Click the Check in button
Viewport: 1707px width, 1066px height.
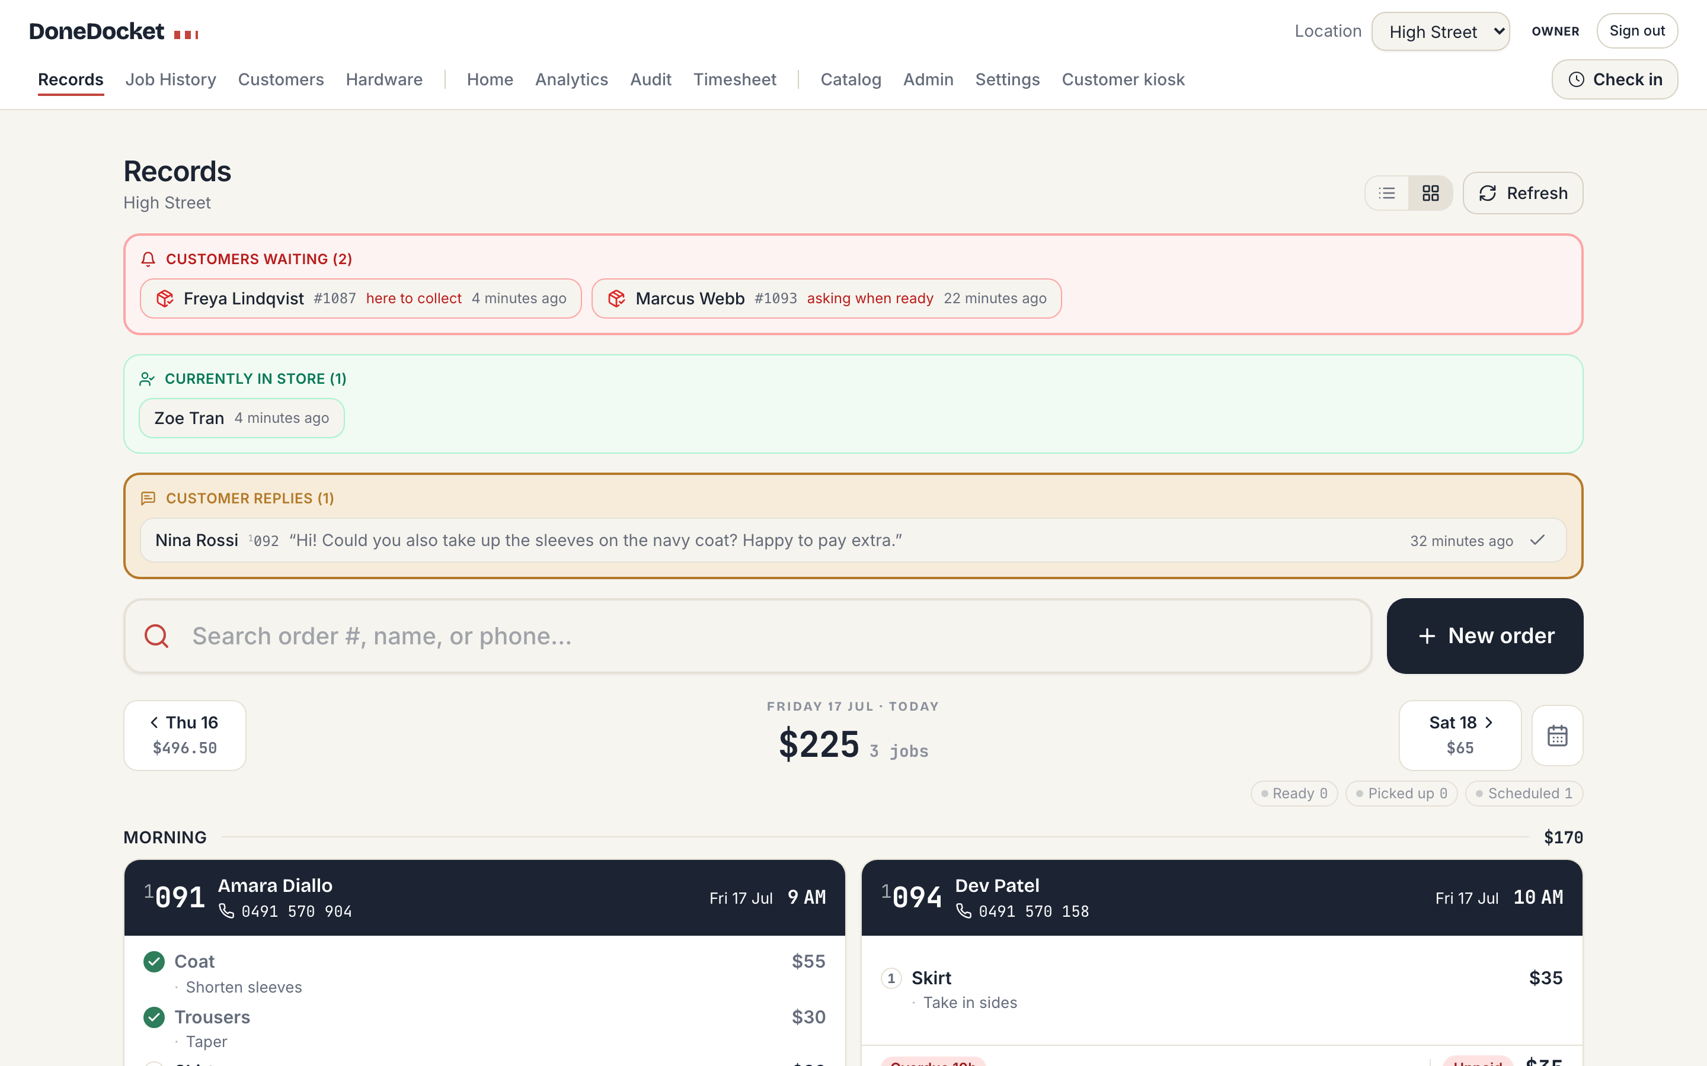tap(1615, 80)
